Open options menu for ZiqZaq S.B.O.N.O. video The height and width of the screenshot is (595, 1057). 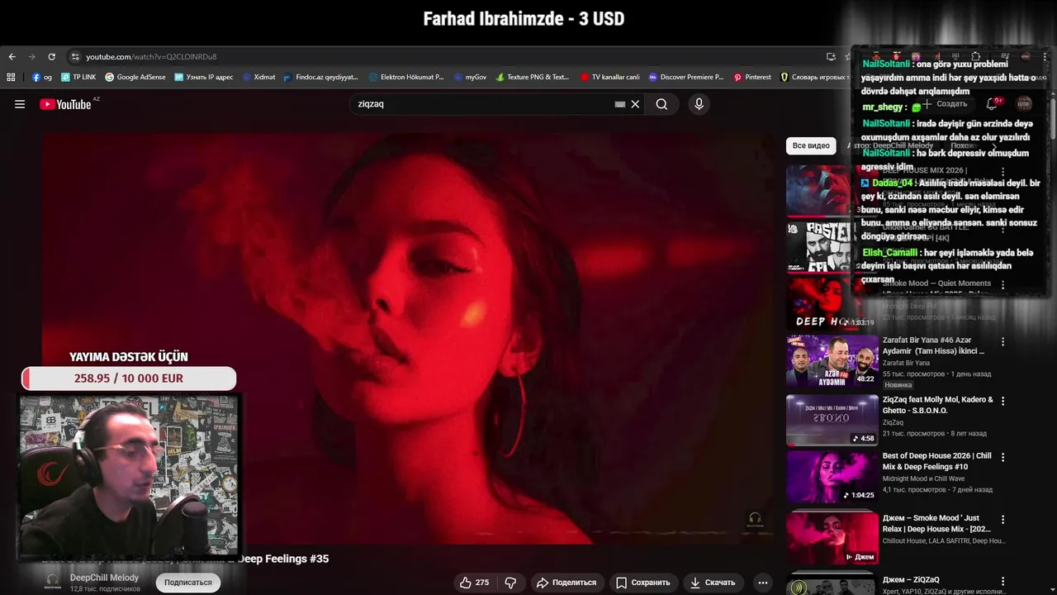coord(1003,401)
